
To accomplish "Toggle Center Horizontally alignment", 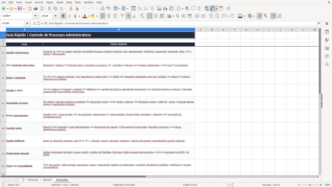I will (109, 16).
